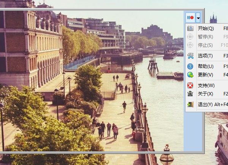228x165 pixels.
Task: Click the exit door icon
Action: point(190,104)
